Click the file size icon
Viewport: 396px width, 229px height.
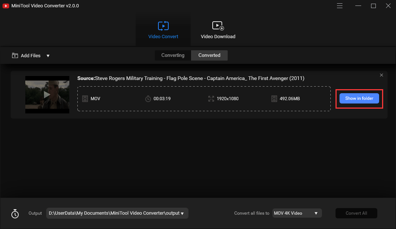coord(274,99)
